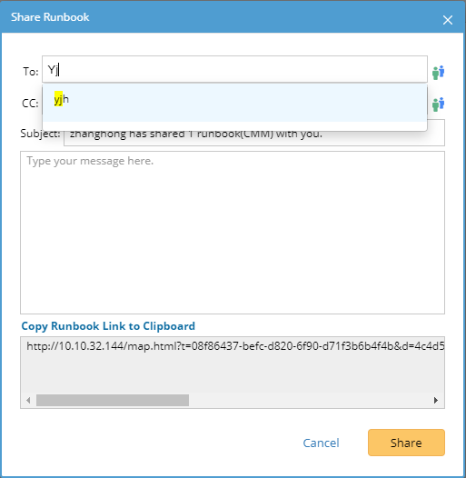Click the CC: label
The height and width of the screenshot is (478, 466).
30,104
